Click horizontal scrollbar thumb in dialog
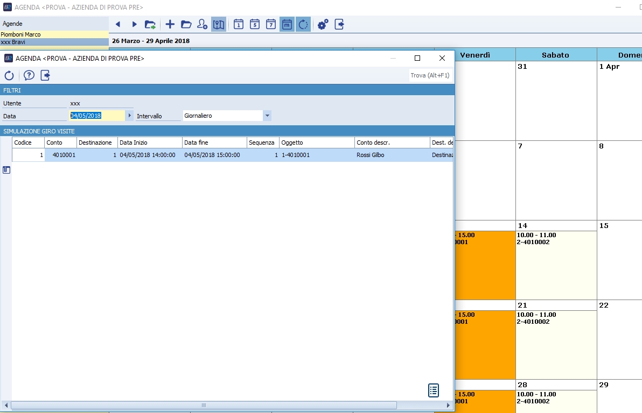This screenshot has width=642, height=413. click(x=204, y=405)
